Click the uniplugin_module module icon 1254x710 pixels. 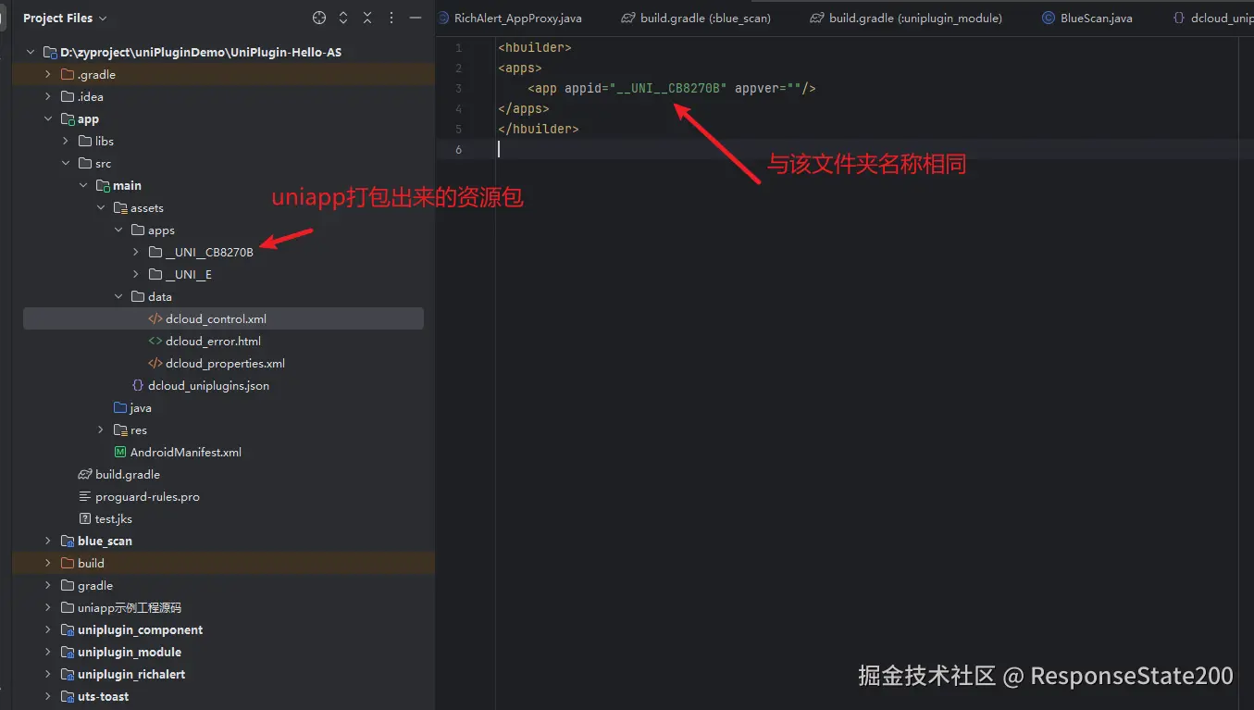pos(68,652)
